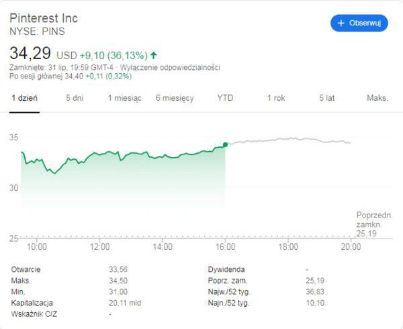Click the green closing-price dot on chart
This screenshot has height=329, width=403.
225,144
